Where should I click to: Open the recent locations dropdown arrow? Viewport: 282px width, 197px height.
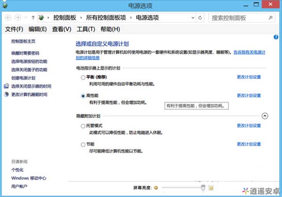26,17
